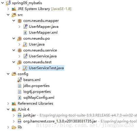Viewport: 137px width, 131px height.
Task: Select the com.neuedu.test package label
Action: [37, 62]
